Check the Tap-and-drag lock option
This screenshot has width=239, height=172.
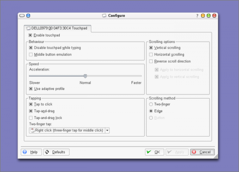31,118
